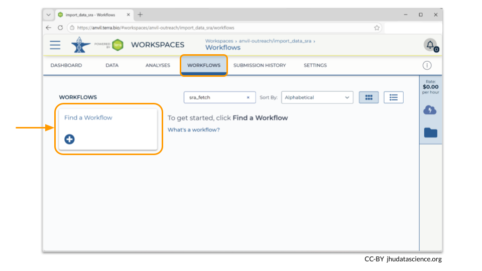Viewport: 482px width, 271px height.
Task: Open the notifications bell
Action: pyautogui.click(x=430, y=45)
